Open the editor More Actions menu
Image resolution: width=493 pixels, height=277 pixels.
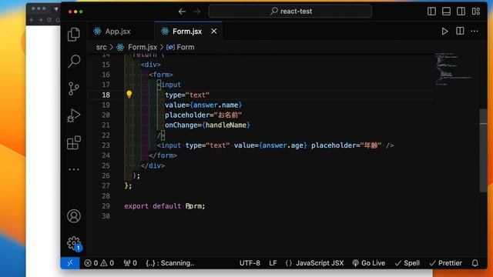point(475,31)
